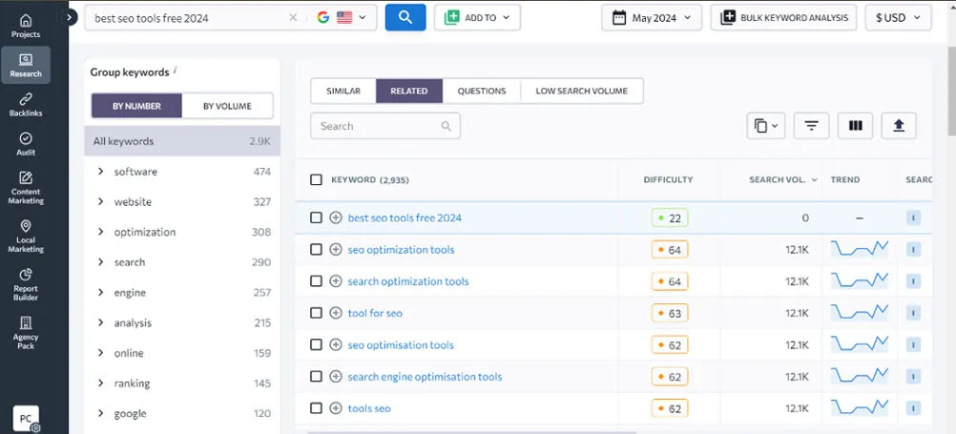This screenshot has width=956, height=434.
Task: Check 'search engine optimisation tools' row
Action: pyautogui.click(x=316, y=376)
